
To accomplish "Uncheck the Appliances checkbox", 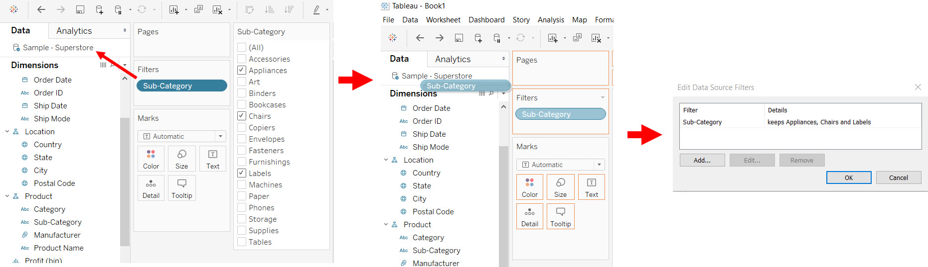I will (x=242, y=70).
